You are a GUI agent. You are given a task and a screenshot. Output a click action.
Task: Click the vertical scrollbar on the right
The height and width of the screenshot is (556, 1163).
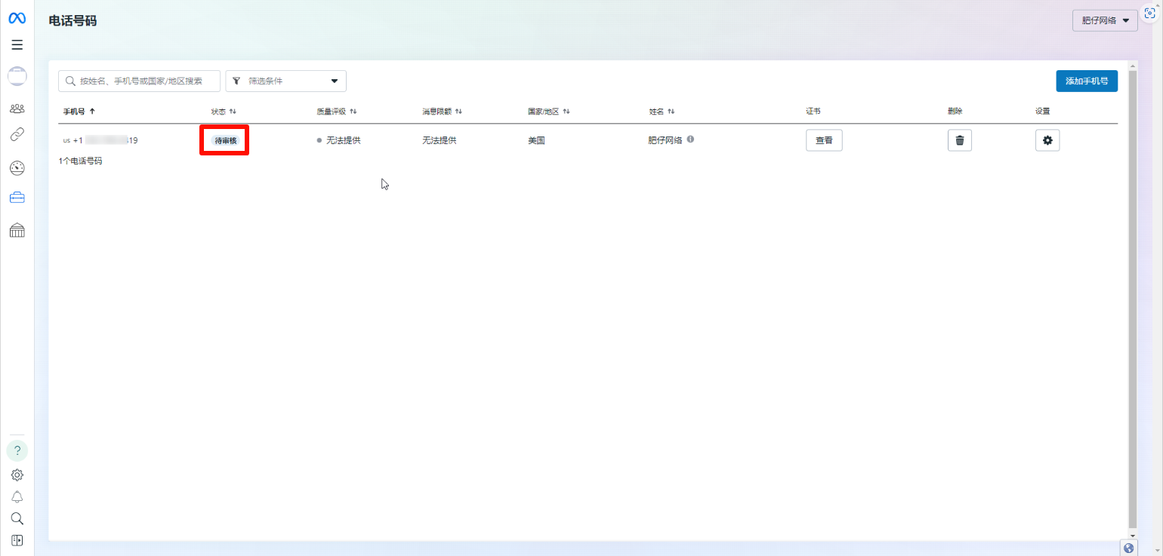(x=1131, y=294)
